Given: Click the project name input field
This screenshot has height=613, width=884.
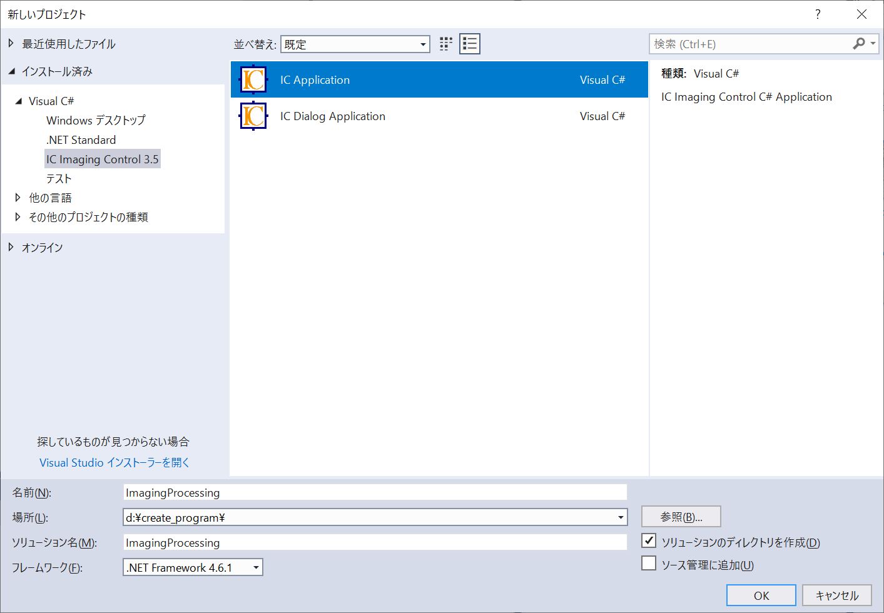Looking at the screenshot, I should click(x=375, y=492).
